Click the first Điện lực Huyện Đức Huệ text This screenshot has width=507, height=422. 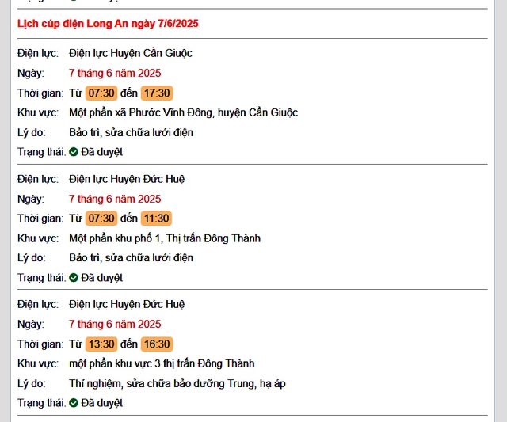tap(127, 179)
